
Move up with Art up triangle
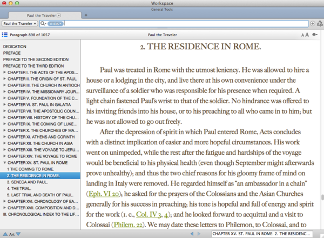5,234
